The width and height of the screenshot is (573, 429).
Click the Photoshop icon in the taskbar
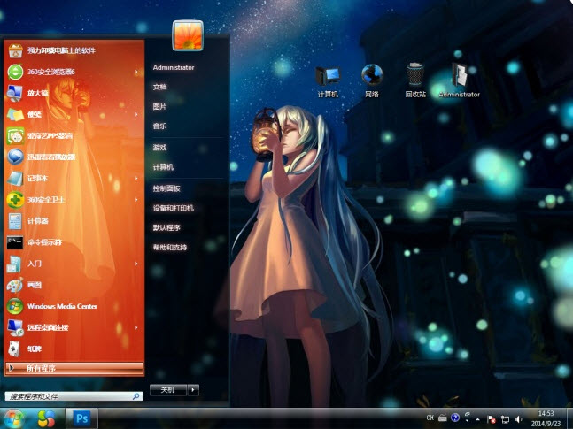pyautogui.click(x=81, y=417)
